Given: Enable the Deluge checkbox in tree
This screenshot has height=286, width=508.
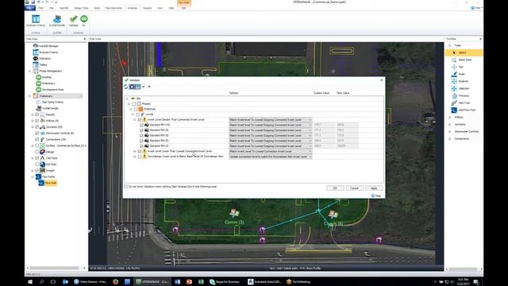Looking at the screenshot, I should pyautogui.click(x=37, y=152).
